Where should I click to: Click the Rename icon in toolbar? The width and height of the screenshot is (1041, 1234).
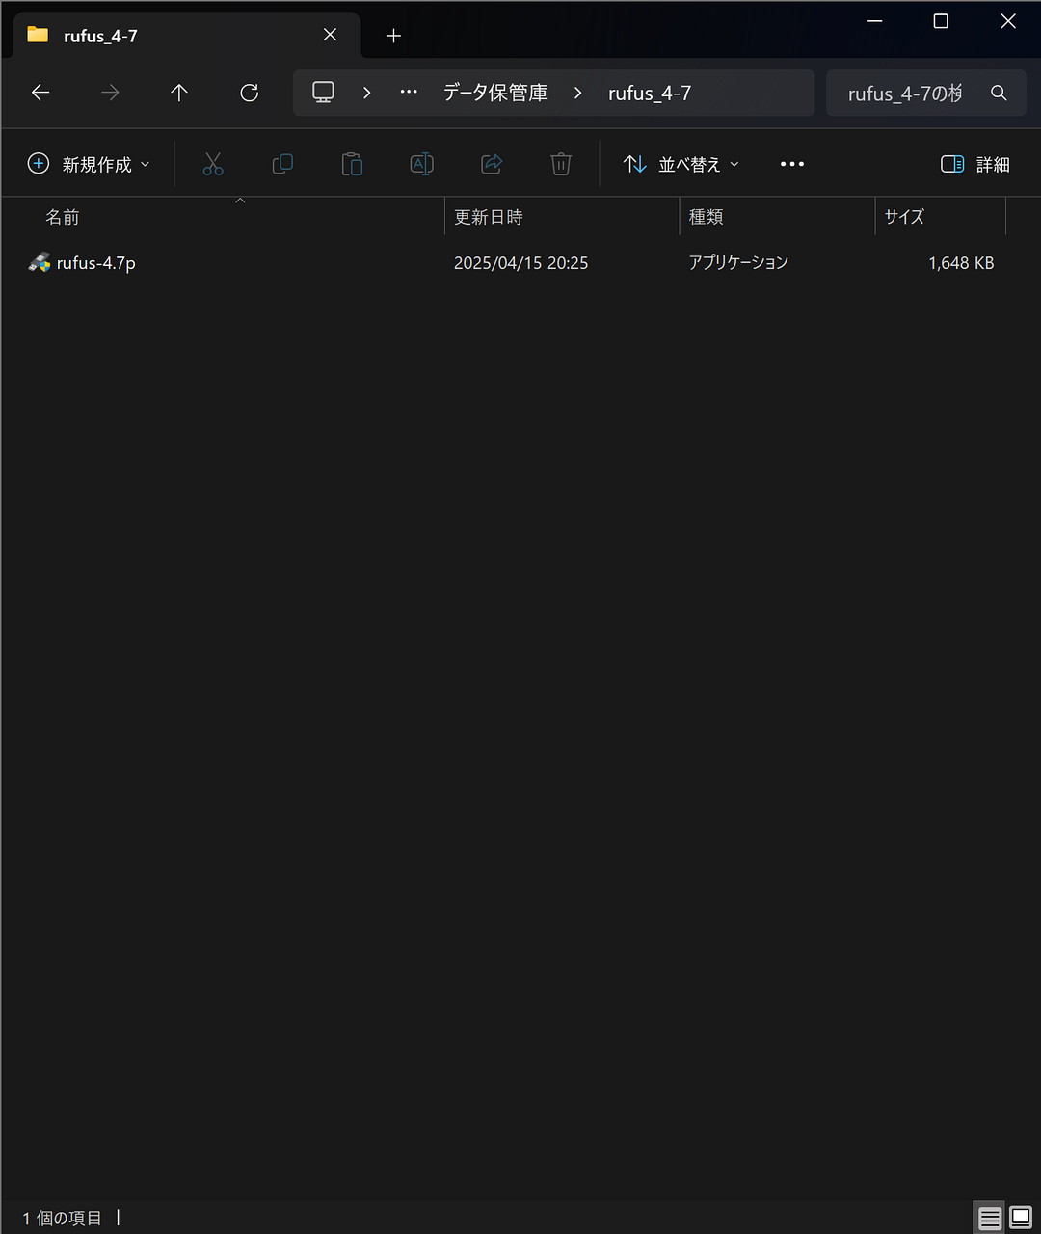point(421,165)
